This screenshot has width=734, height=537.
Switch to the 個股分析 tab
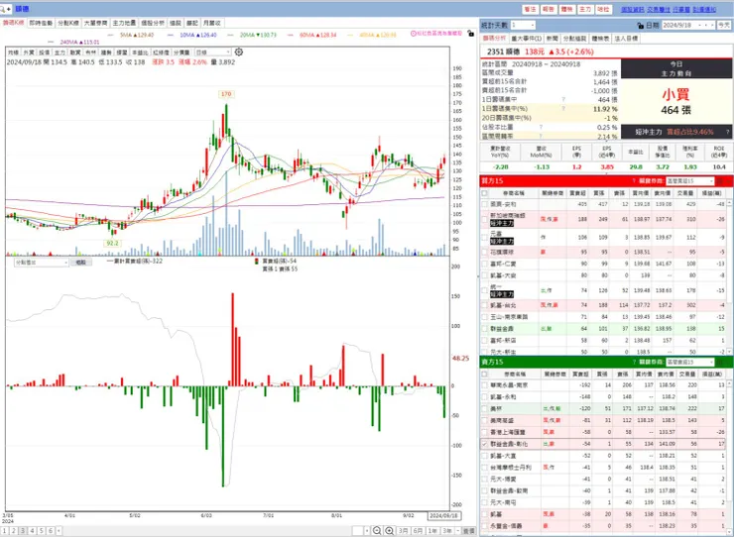point(153,23)
